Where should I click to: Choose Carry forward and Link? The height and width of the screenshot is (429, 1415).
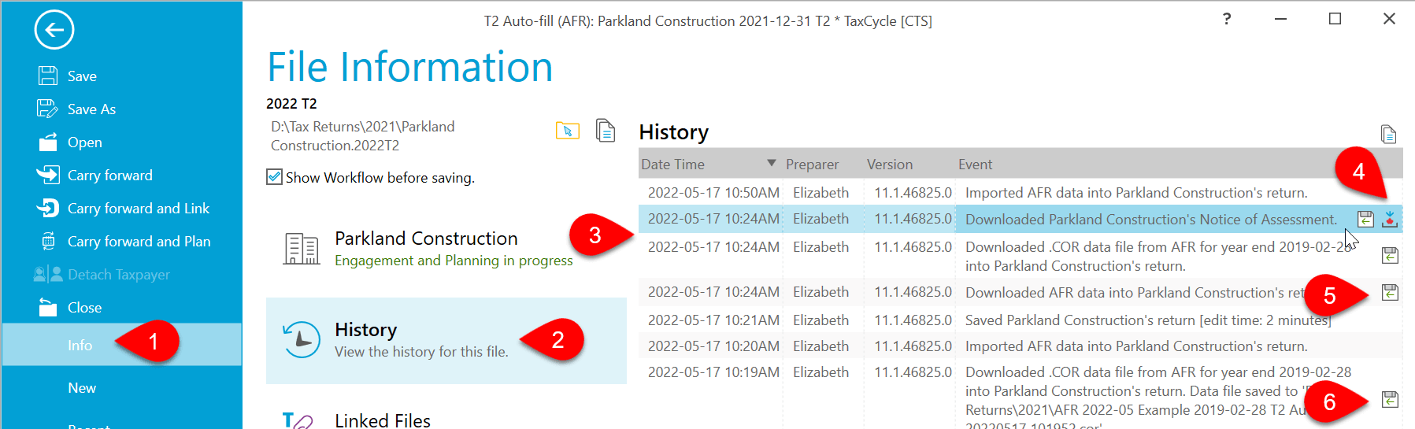139,209
